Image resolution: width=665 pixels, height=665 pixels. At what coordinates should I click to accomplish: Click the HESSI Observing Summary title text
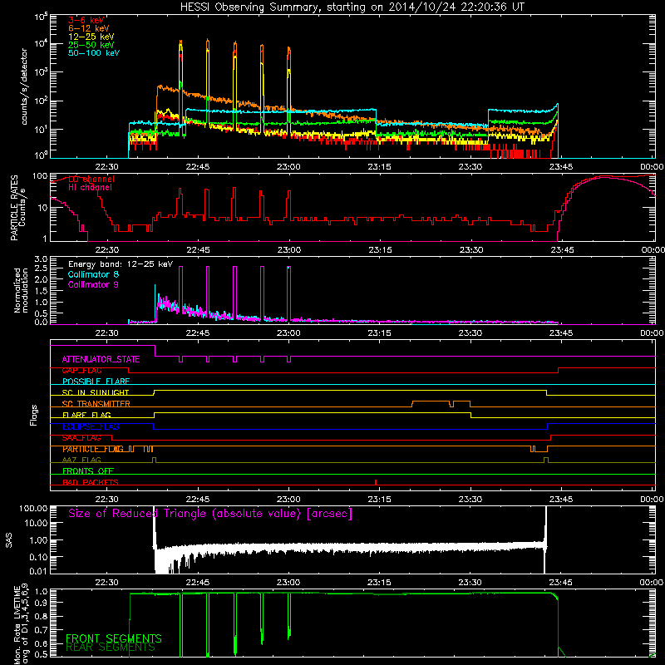point(352,7)
